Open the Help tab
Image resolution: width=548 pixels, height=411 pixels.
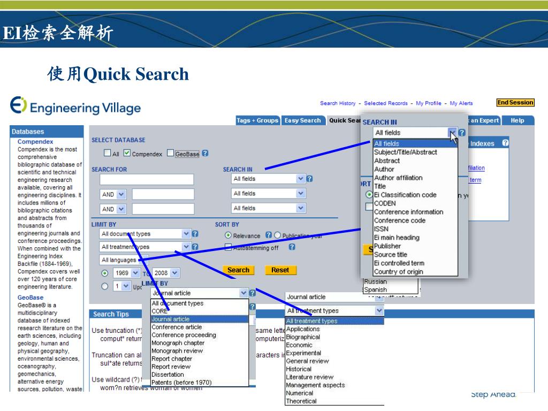click(x=517, y=120)
